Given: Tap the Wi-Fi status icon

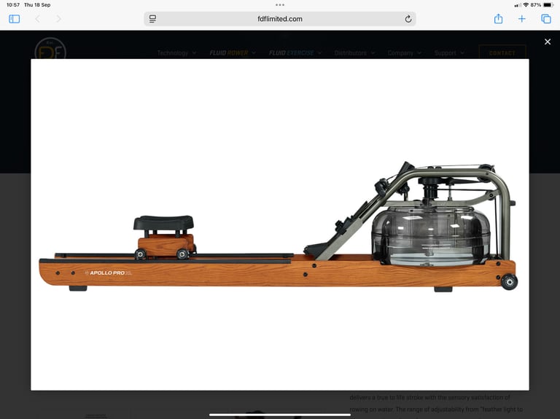Looking at the screenshot, I should [x=526, y=5].
